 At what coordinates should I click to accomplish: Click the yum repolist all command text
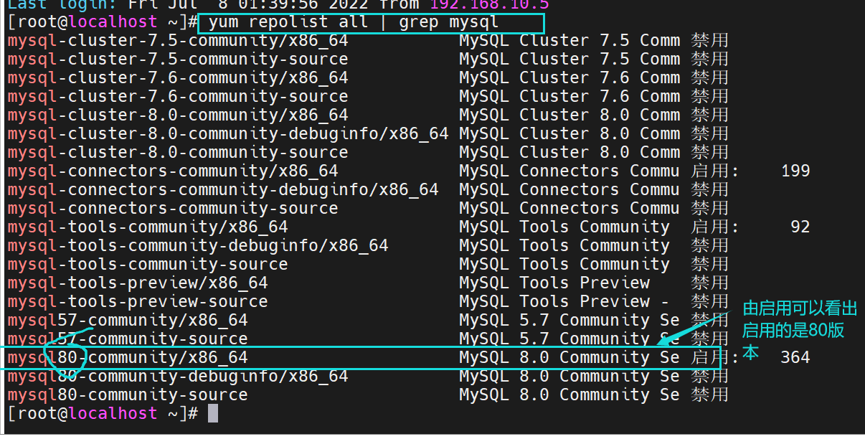[x=353, y=22]
